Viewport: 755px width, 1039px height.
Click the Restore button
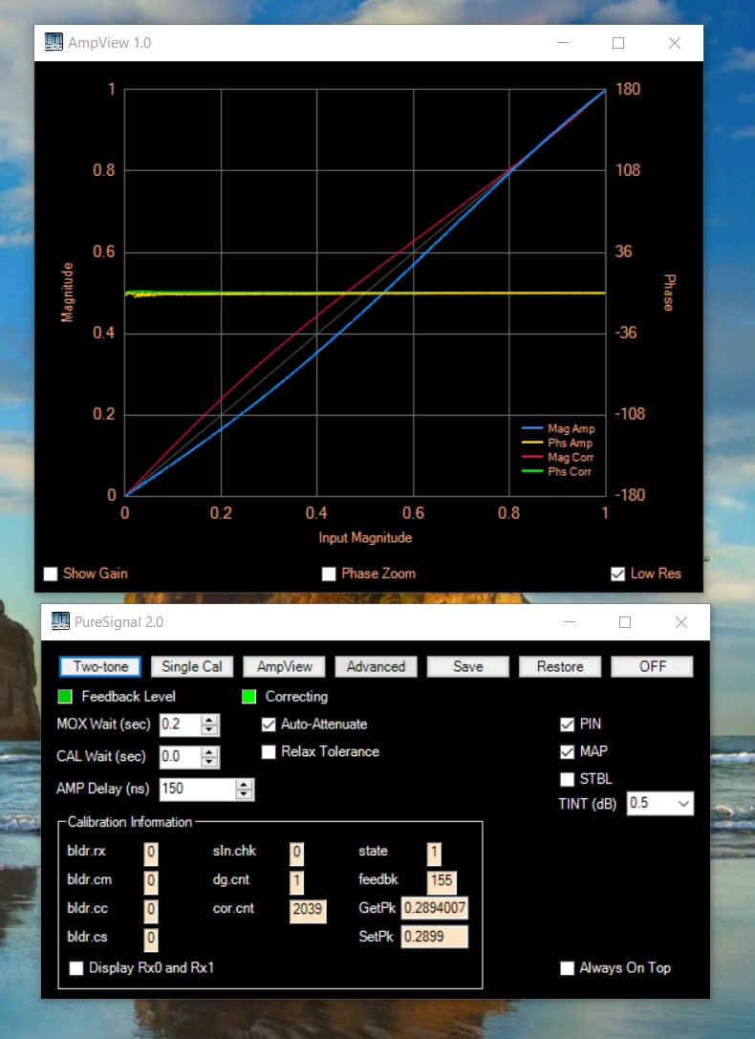pos(560,666)
